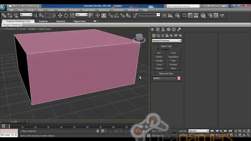Open the Modify command panel tab
This screenshot has height=141, width=251.
pos(158,29)
